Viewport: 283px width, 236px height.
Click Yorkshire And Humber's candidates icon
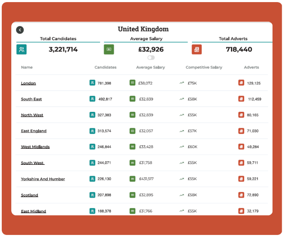(x=92, y=179)
